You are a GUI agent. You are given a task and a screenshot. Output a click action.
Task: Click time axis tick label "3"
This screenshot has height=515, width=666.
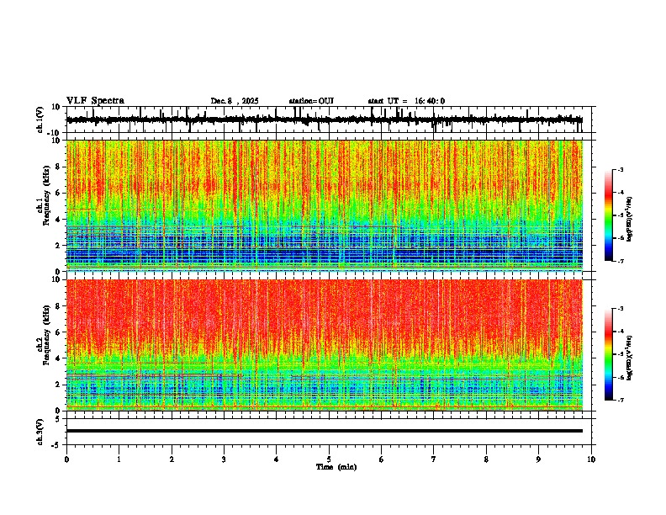(x=224, y=459)
